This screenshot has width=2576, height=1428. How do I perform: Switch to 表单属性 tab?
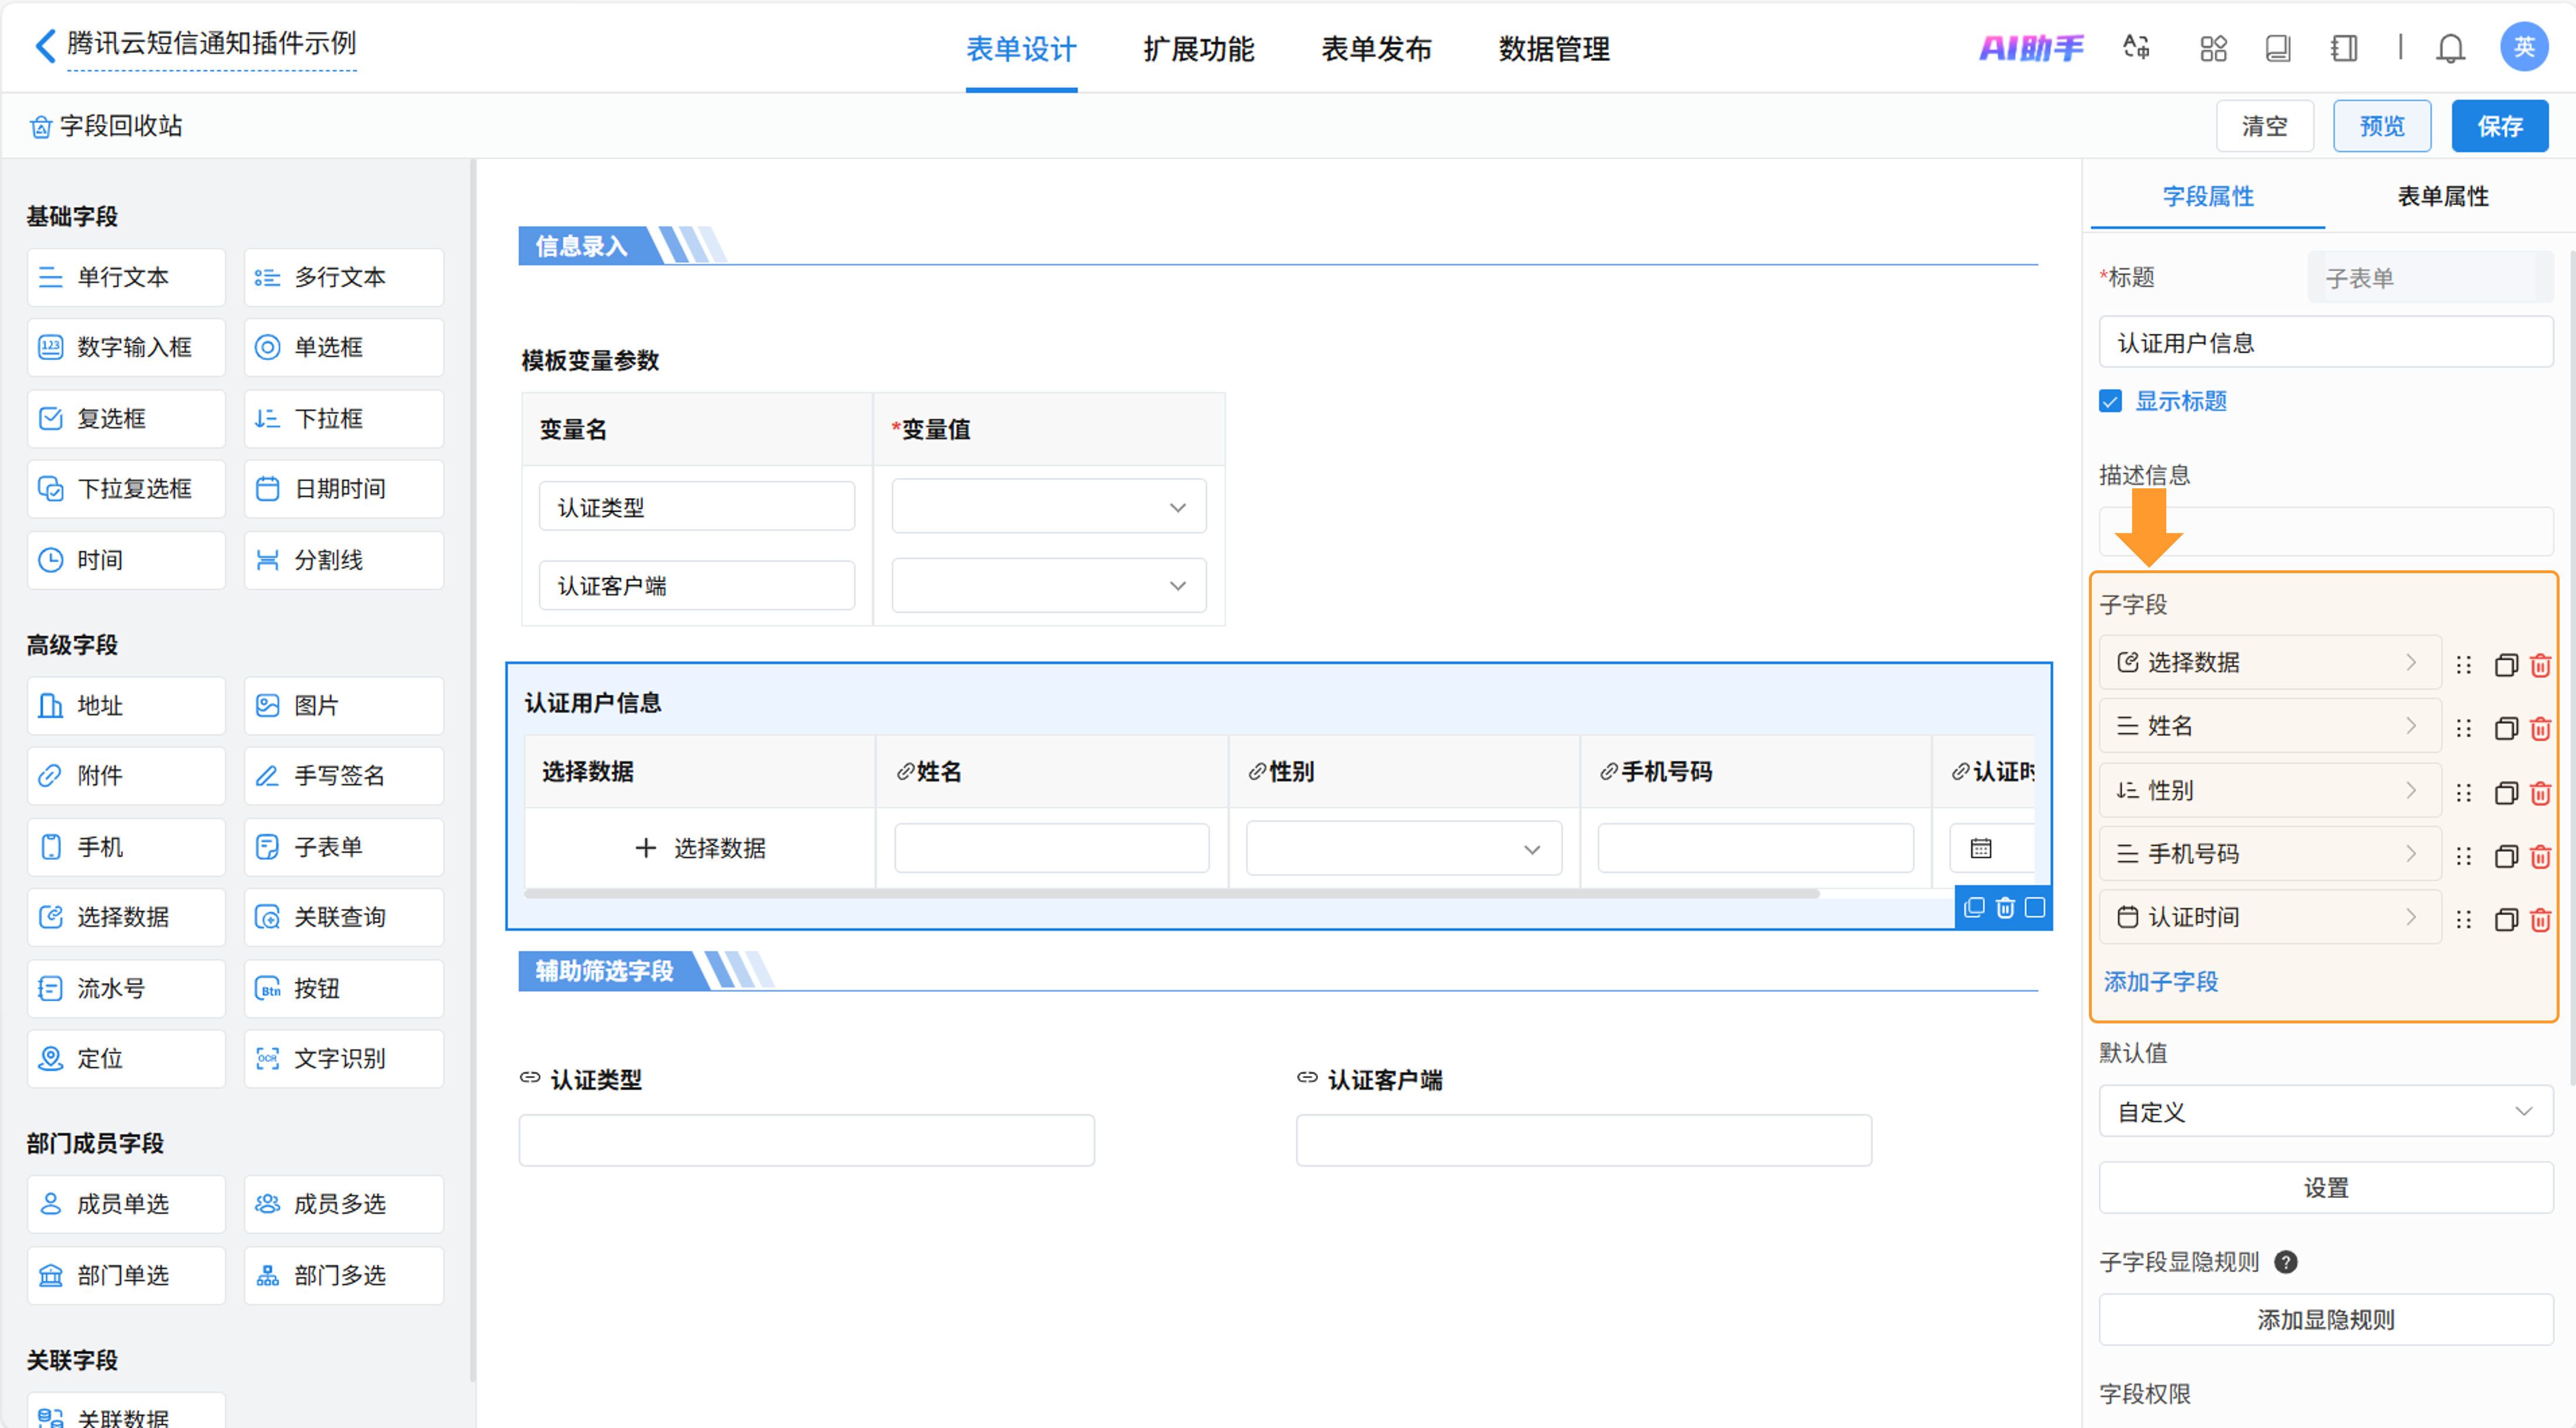tap(2442, 196)
